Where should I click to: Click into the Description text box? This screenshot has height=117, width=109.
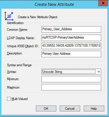tap(71, 54)
